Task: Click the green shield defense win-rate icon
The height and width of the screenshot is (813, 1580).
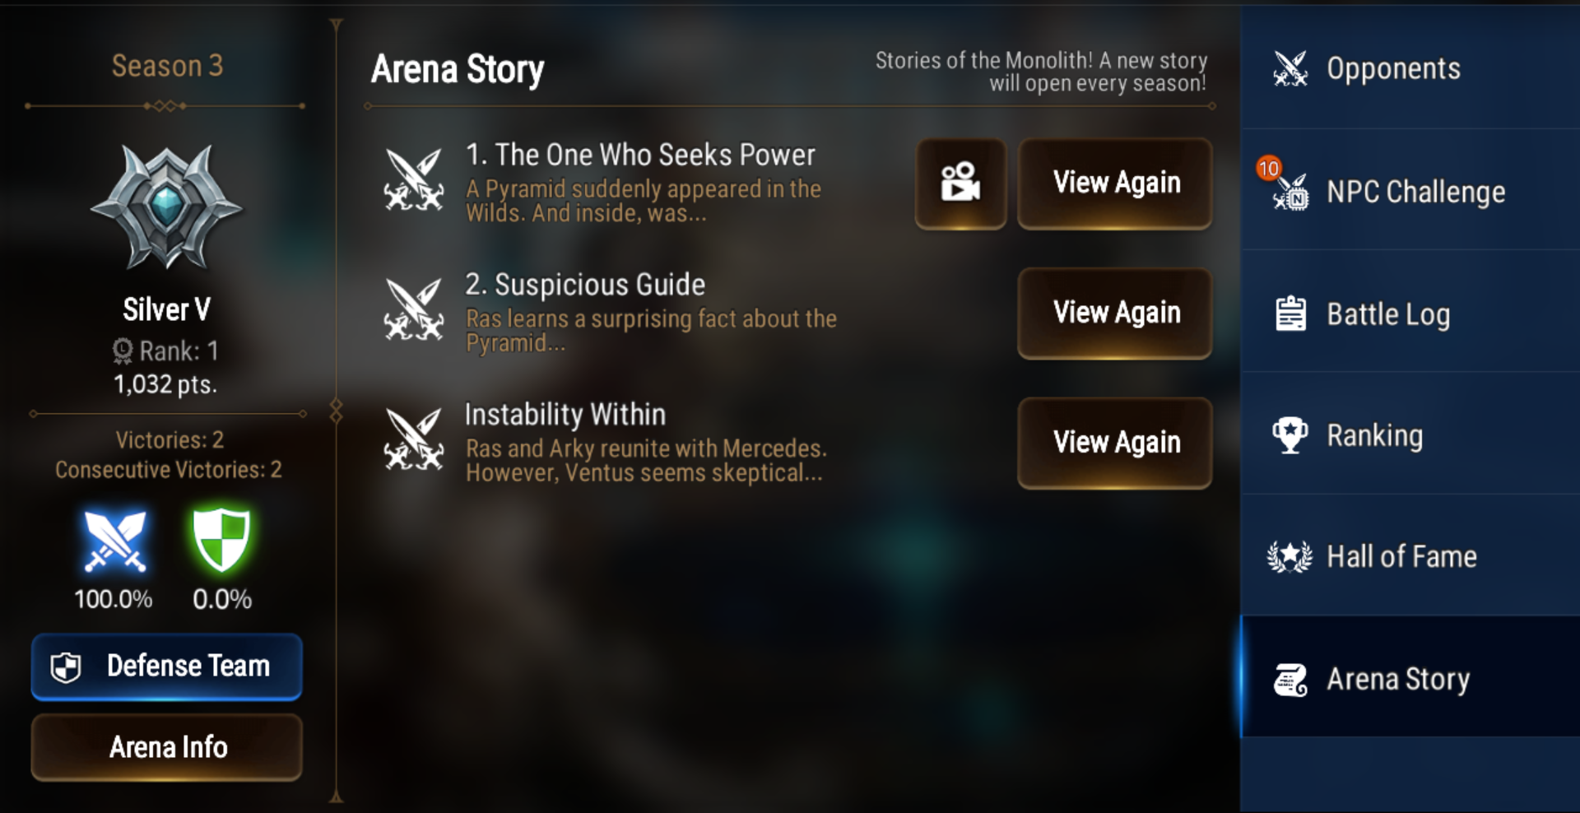Action: [221, 540]
